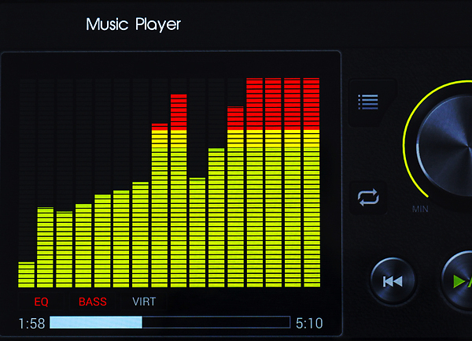The height and width of the screenshot is (341, 472).
Task: Toggle the VIRT virtualizer option
Action: click(144, 302)
